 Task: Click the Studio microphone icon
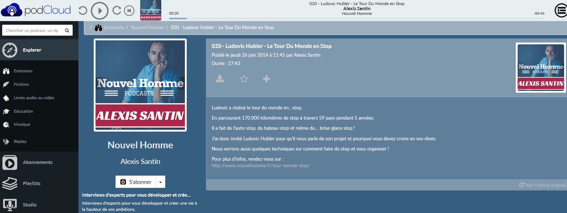[10, 205]
